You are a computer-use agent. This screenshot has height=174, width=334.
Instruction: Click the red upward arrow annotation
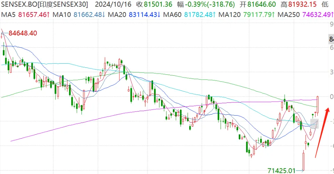pyautogui.click(x=321, y=132)
